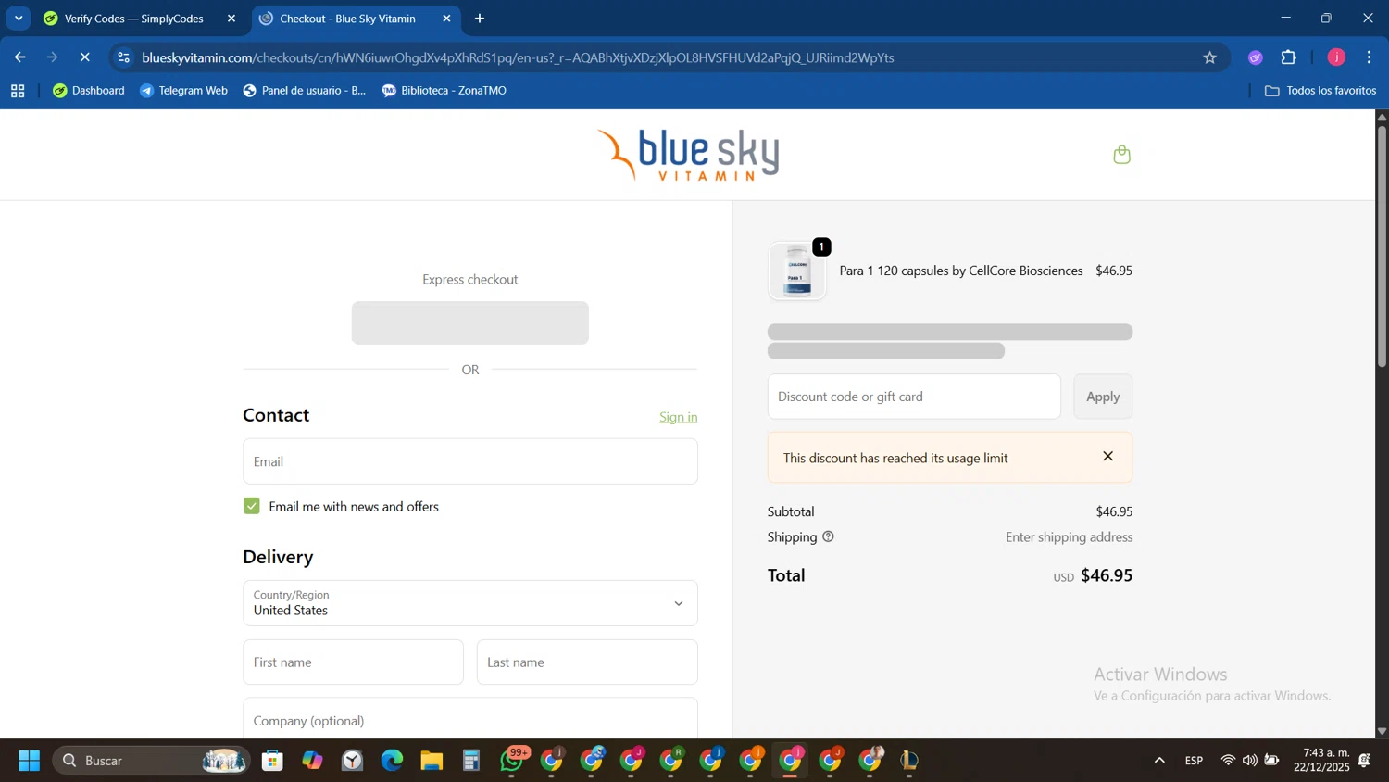Click the Express checkout placeholder button
The height and width of the screenshot is (782, 1389).
tap(470, 322)
